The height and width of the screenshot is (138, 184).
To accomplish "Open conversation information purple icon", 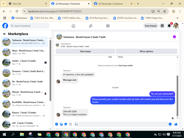I will (x=174, y=37).
